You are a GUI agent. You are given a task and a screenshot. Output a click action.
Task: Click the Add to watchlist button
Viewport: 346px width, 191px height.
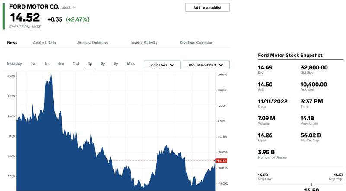pyautogui.click(x=207, y=7)
